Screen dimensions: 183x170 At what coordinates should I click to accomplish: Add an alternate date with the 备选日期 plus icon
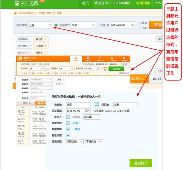click(68, 135)
